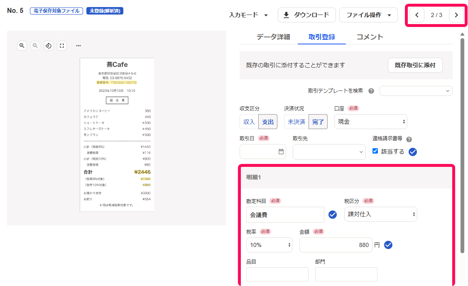Screen dimensions: 468x286
Task: Go to next file with right chevron
Action: pos(456,15)
